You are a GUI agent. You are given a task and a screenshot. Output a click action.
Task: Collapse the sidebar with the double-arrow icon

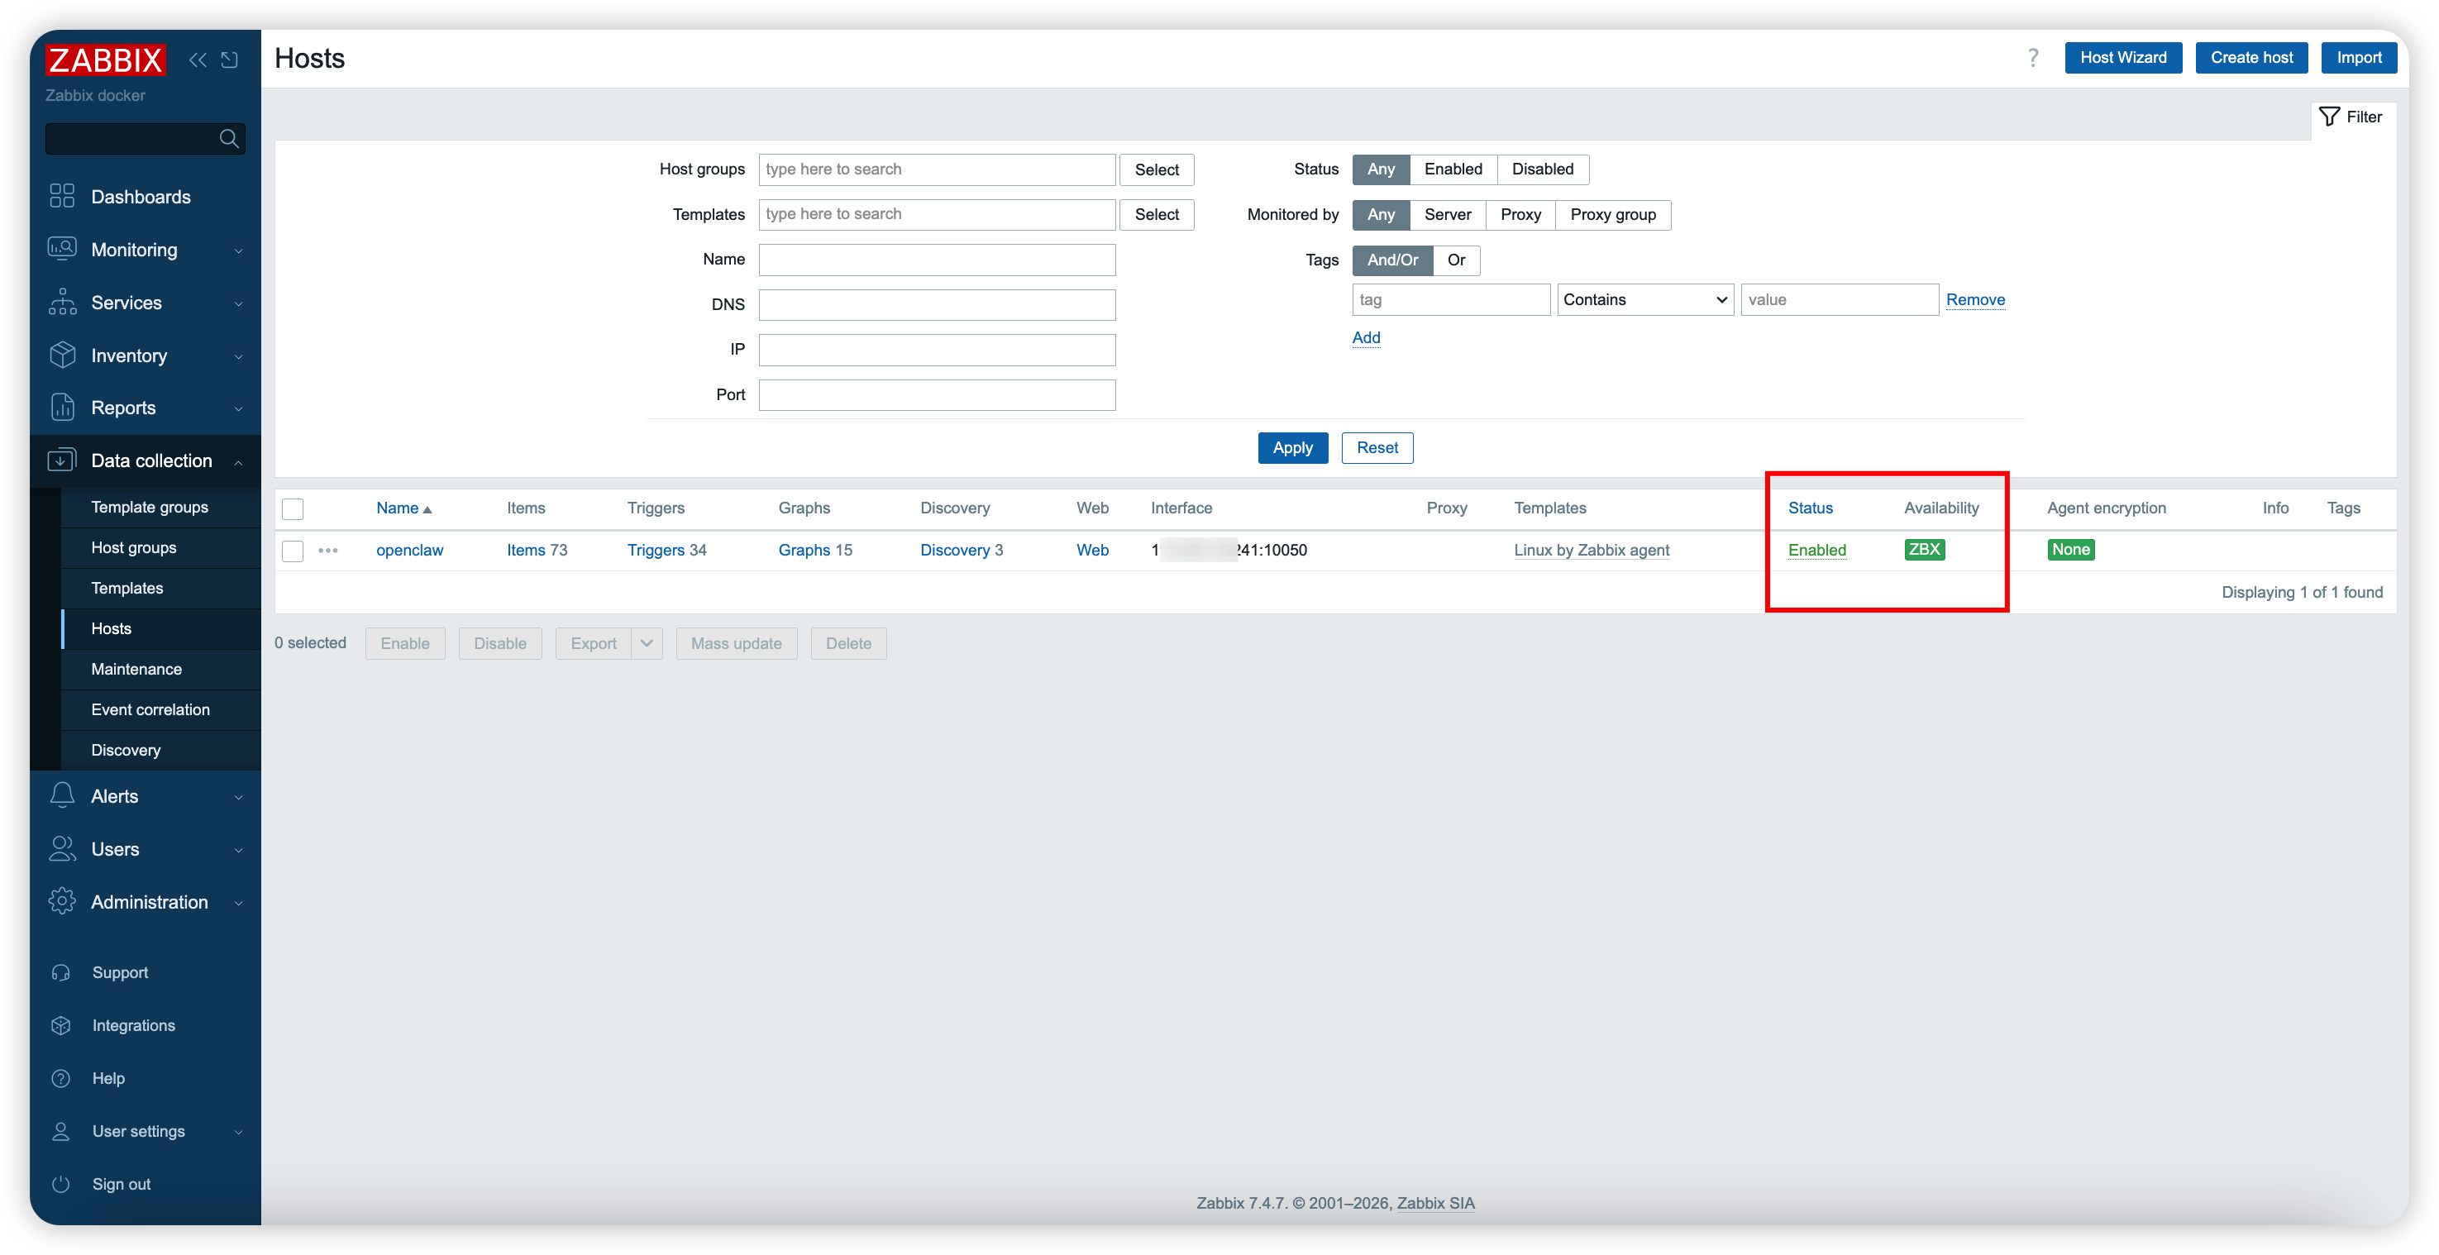pos(197,60)
